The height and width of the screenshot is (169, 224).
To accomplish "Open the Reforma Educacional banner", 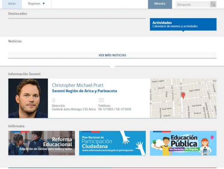I will click(x=42, y=143).
